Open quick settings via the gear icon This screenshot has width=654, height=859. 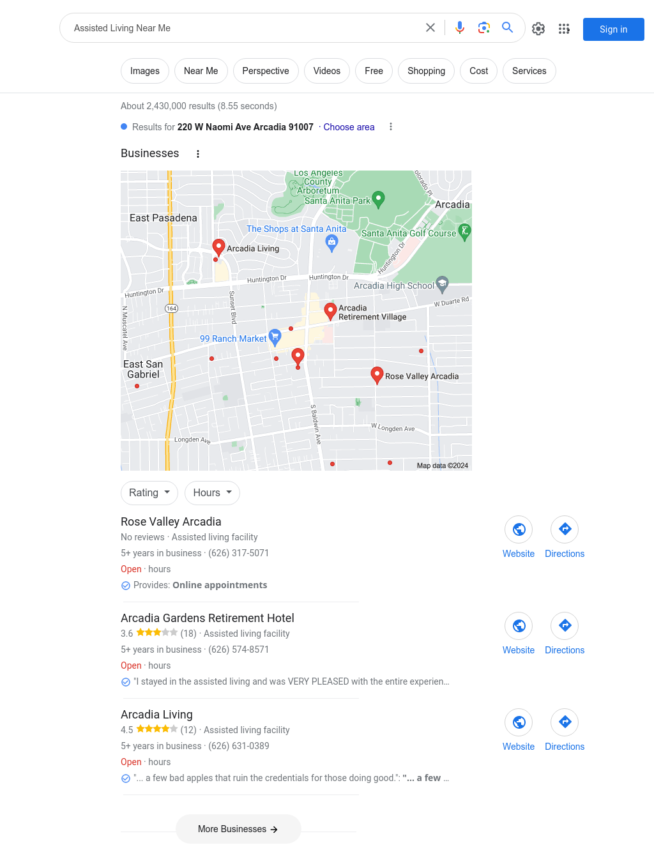(x=538, y=29)
